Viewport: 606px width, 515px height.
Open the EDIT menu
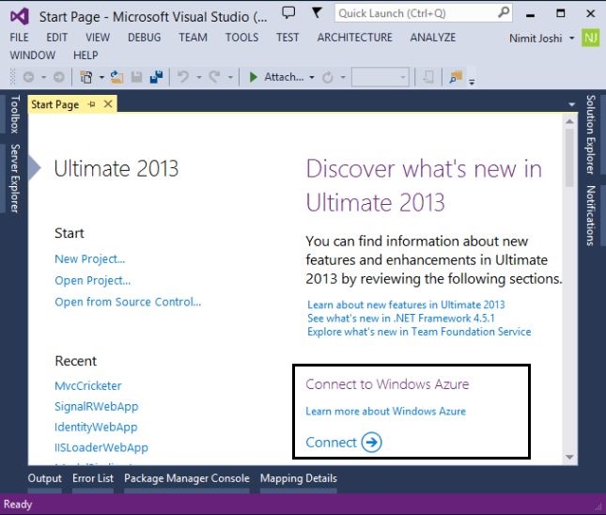(x=56, y=38)
